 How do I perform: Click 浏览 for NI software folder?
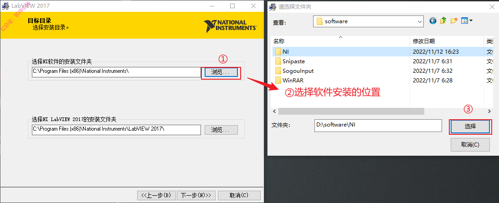point(221,72)
